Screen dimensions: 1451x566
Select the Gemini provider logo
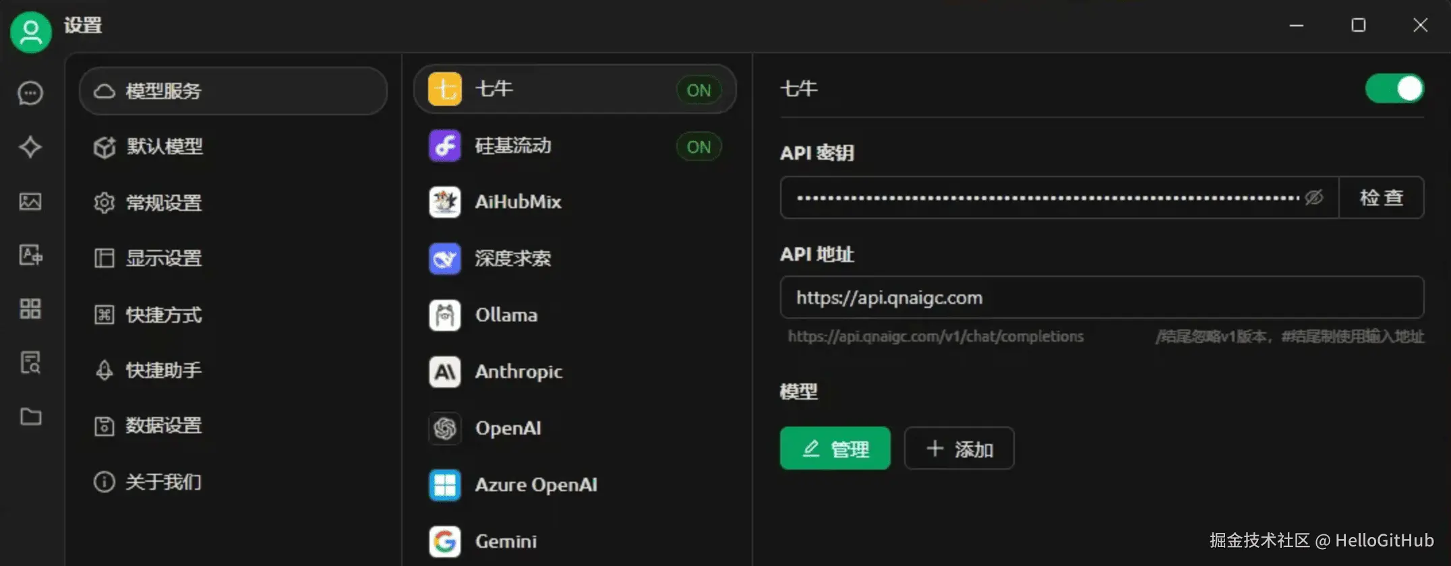coord(445,542)
